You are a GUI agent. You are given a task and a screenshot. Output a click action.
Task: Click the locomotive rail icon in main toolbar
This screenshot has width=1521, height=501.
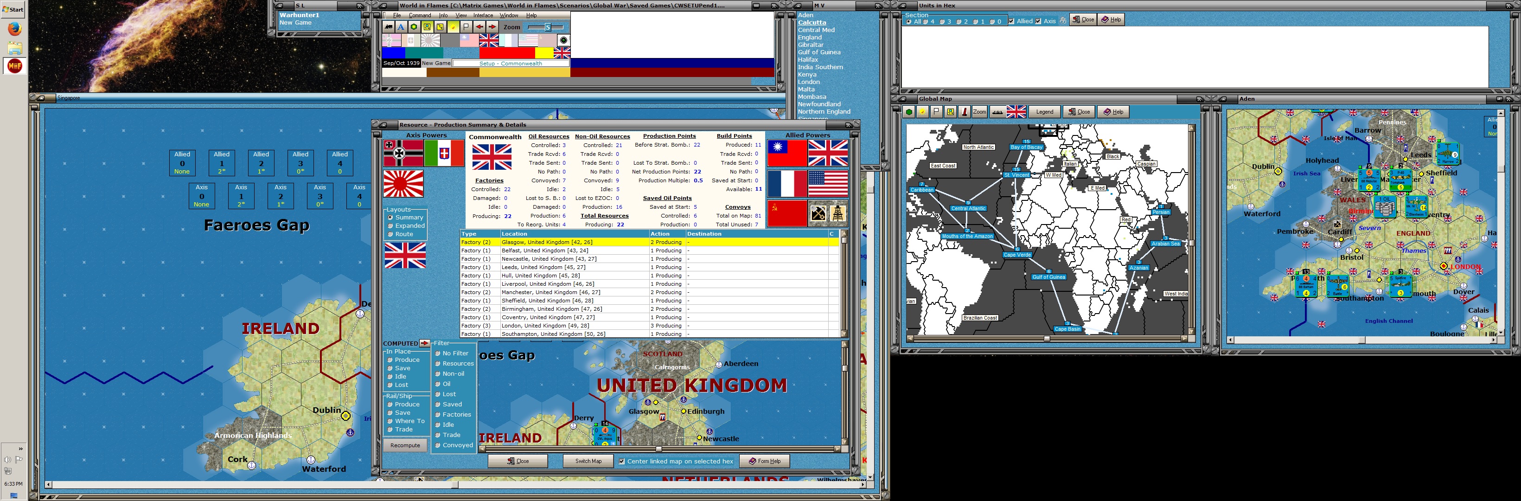[389, 27]
